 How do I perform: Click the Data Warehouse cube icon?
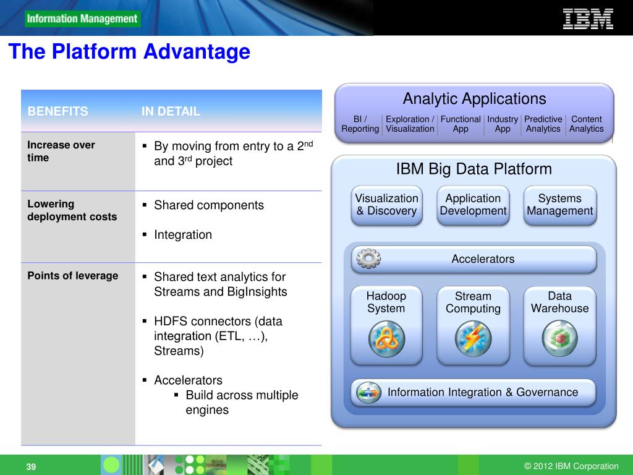point(559,338)
